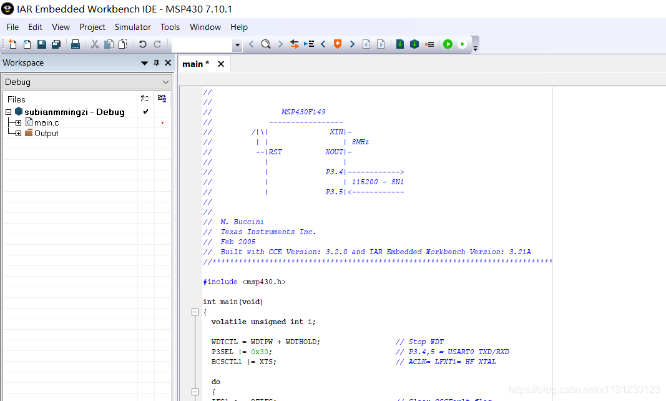
Task: Click the Cut scissors icon
Action: [95, 44]
